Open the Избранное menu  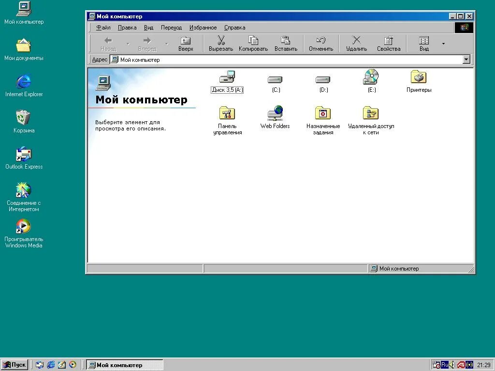click(203, 28)
